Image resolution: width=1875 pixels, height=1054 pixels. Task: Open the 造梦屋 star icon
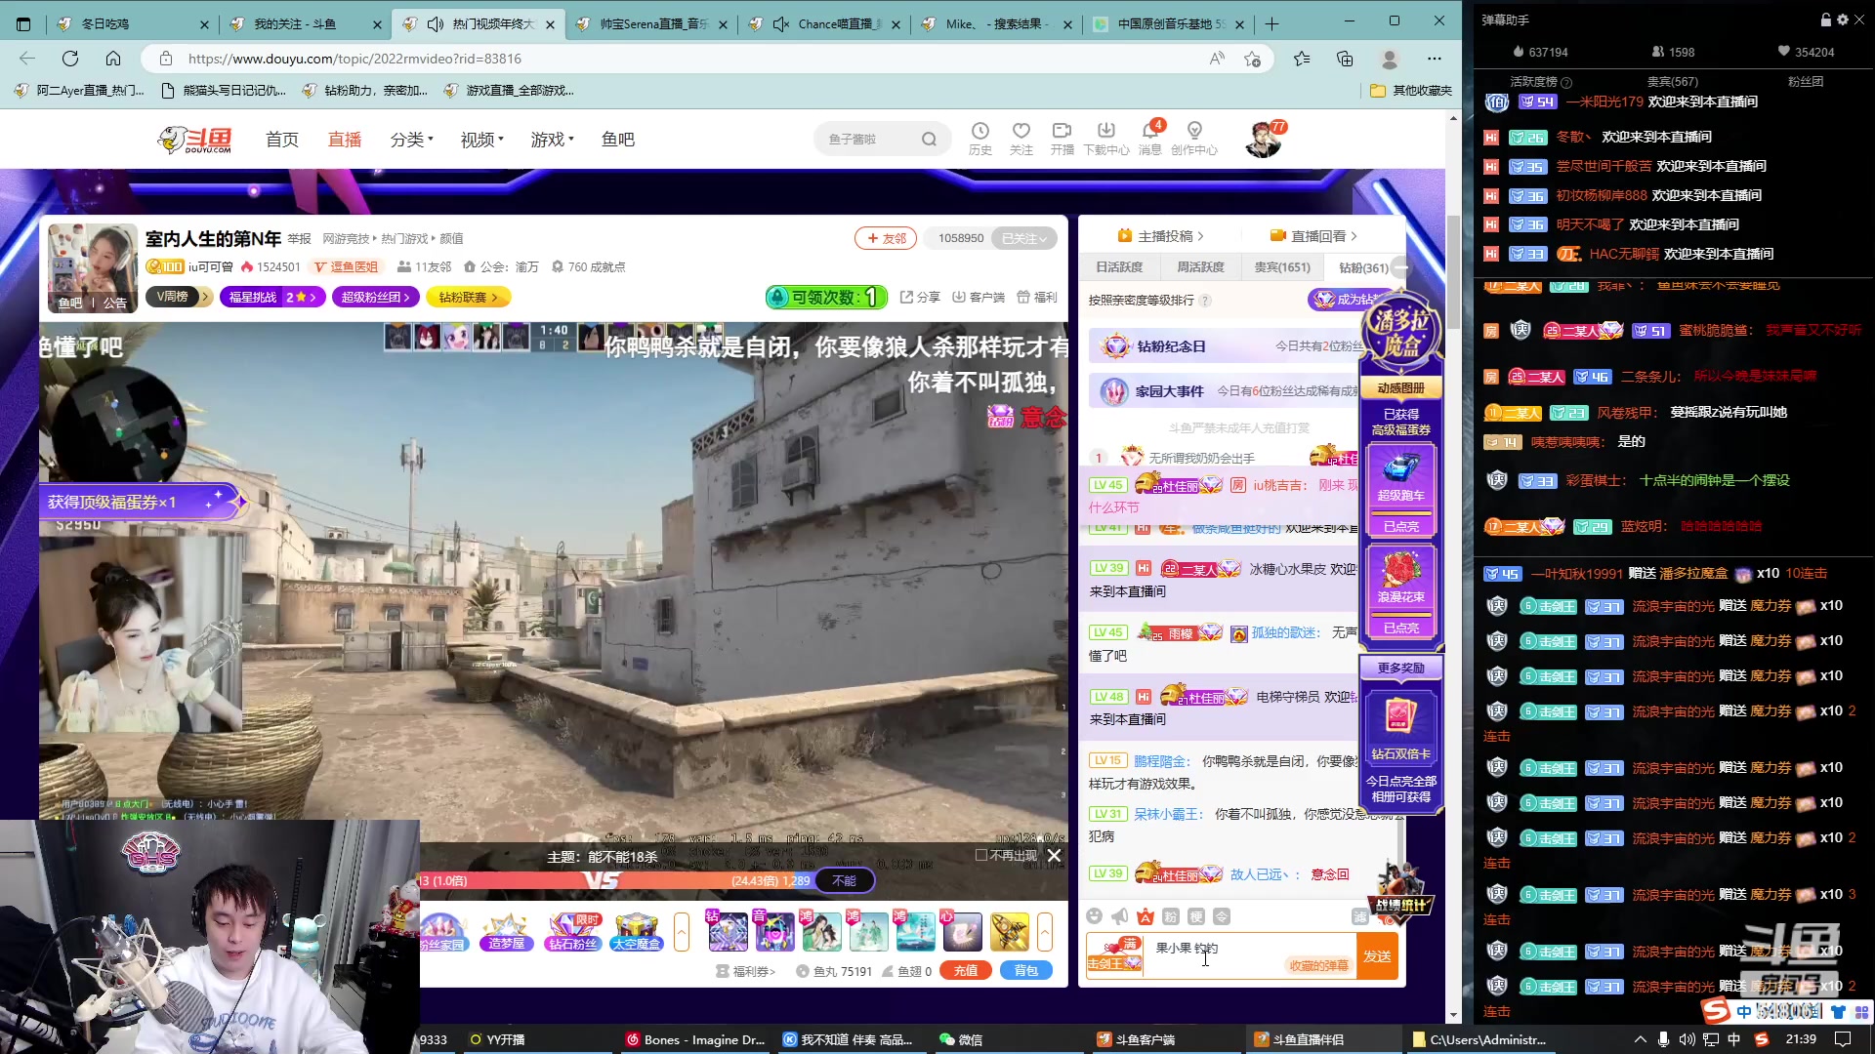coord(507,932)
